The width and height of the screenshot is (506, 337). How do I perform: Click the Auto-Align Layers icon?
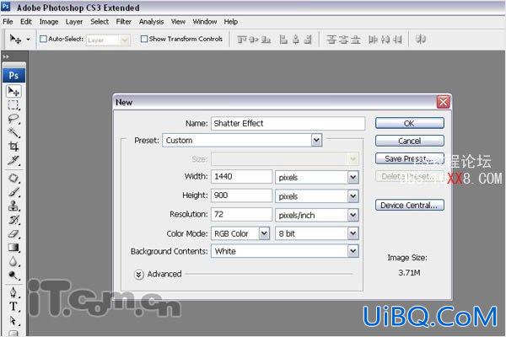(421, 40)
